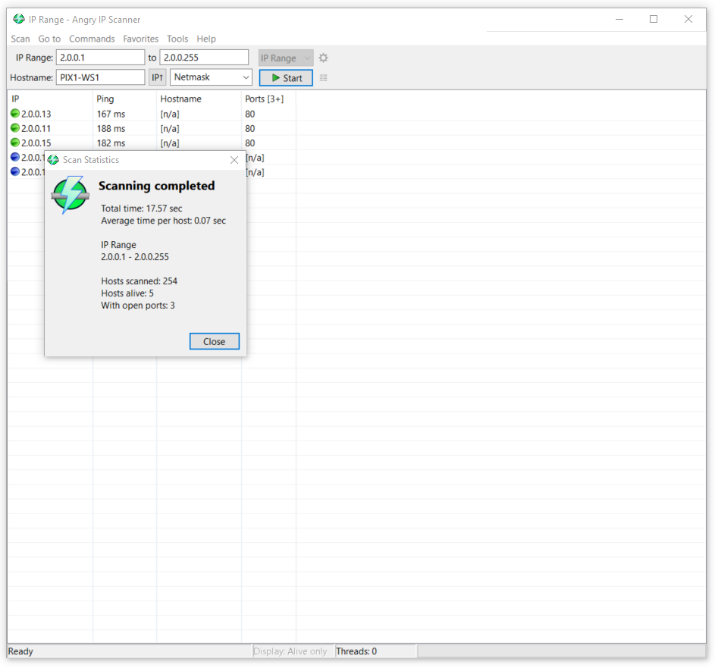Click the lightning bolt scan completed icon
This screenshot has height=668, width=715.
tap(70, 195)
